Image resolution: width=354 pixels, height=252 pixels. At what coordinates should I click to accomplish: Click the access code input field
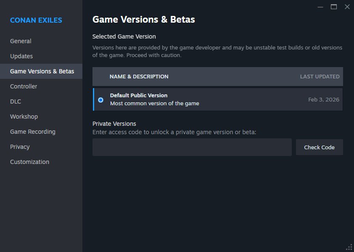click(191, 147)
